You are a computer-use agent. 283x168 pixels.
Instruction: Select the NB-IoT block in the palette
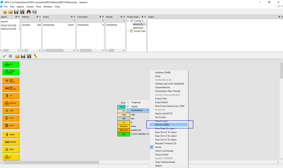click(x=11, y=126)
